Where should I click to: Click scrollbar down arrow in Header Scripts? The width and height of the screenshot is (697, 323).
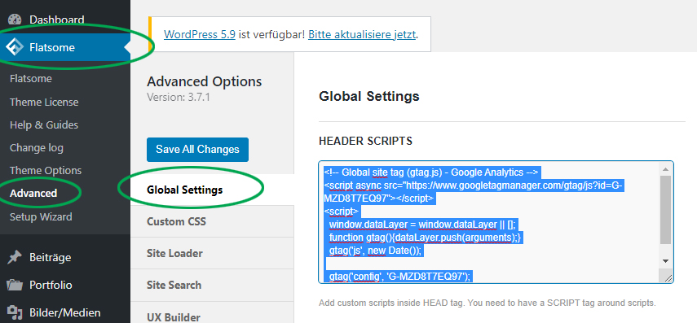[x=665, y=261]
